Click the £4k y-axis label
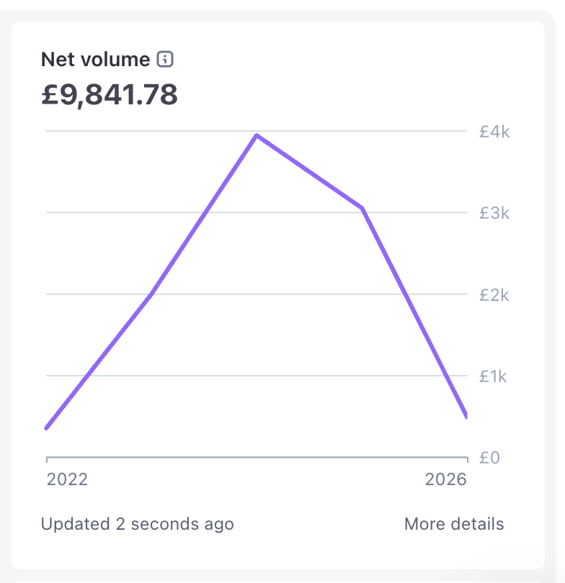Image resolution: width=565 pixels, height=583 pixels. pos(494,132)
